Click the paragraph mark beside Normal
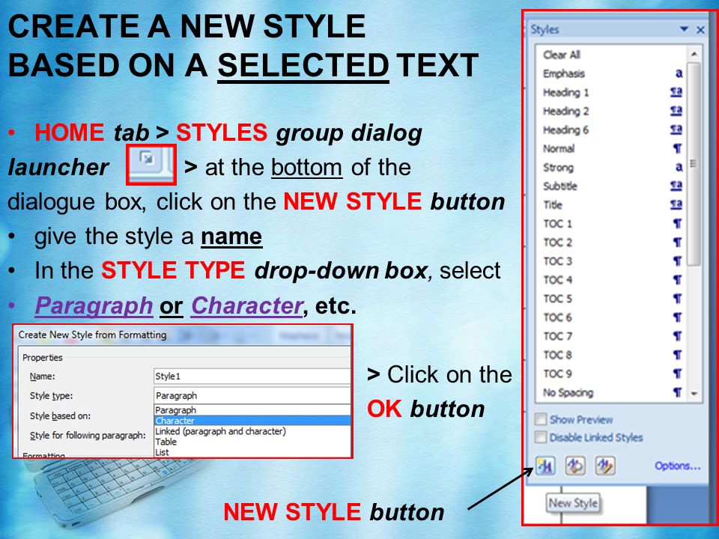Viewport: 719px width, 539px height. [677, 148]
